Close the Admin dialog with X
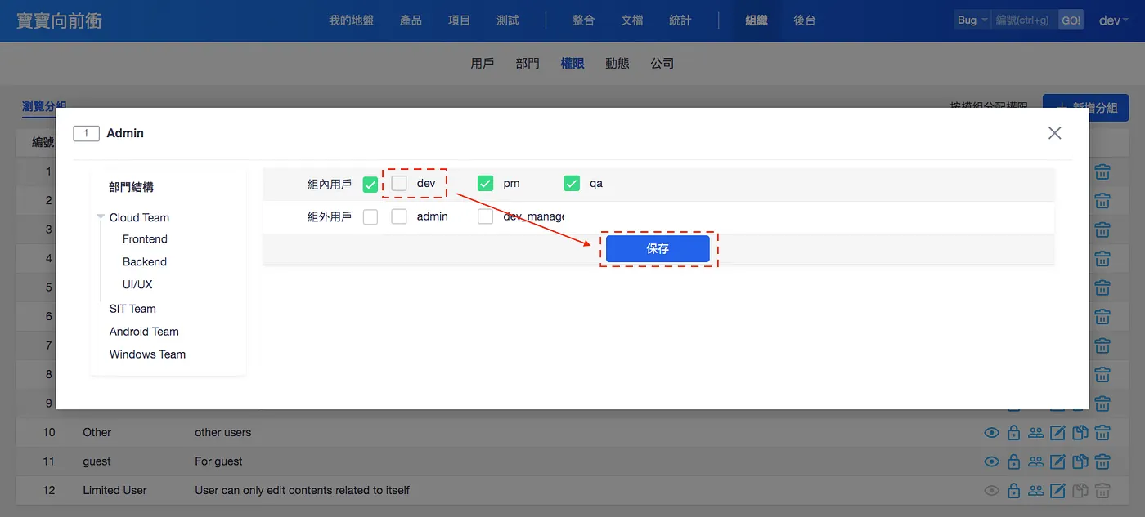The width and height of the screenshot is (1145, 517). pos(1055,133)
